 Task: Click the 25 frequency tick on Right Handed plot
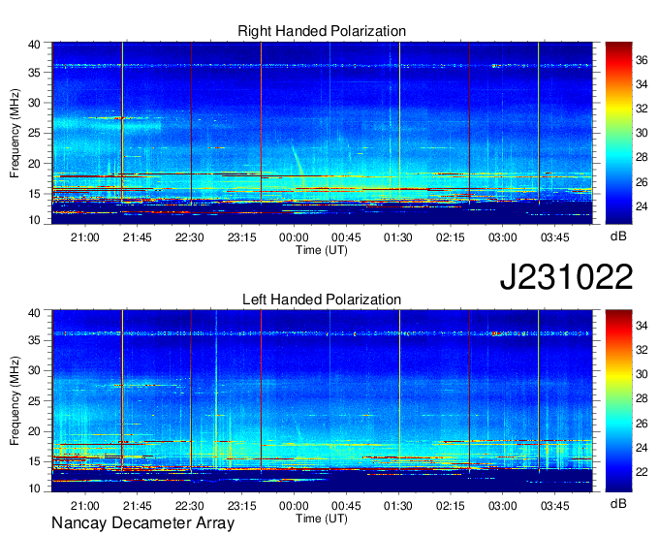coord(35,133)
